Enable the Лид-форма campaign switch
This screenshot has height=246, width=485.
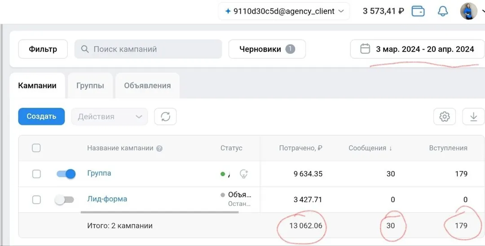click(65, 200)
